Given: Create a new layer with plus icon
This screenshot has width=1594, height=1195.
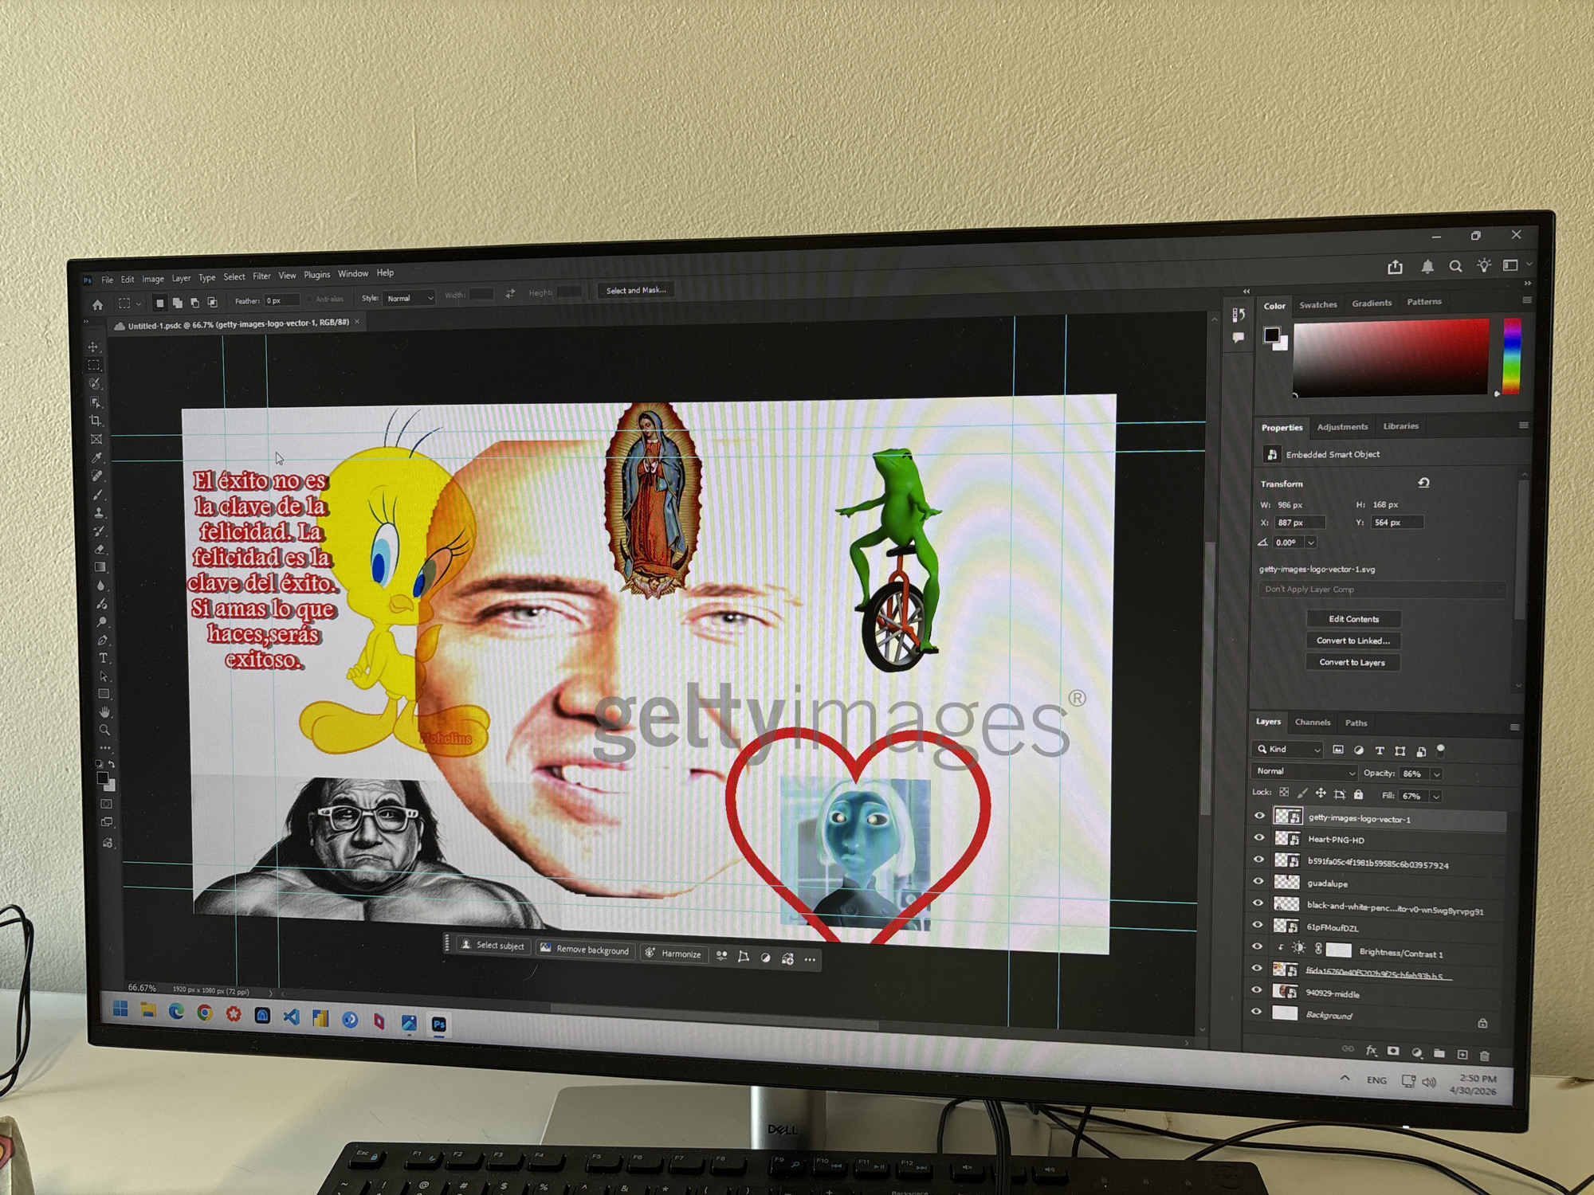Looking at the screenshot, I should pyautogui.click(x=1462, y=1055).
